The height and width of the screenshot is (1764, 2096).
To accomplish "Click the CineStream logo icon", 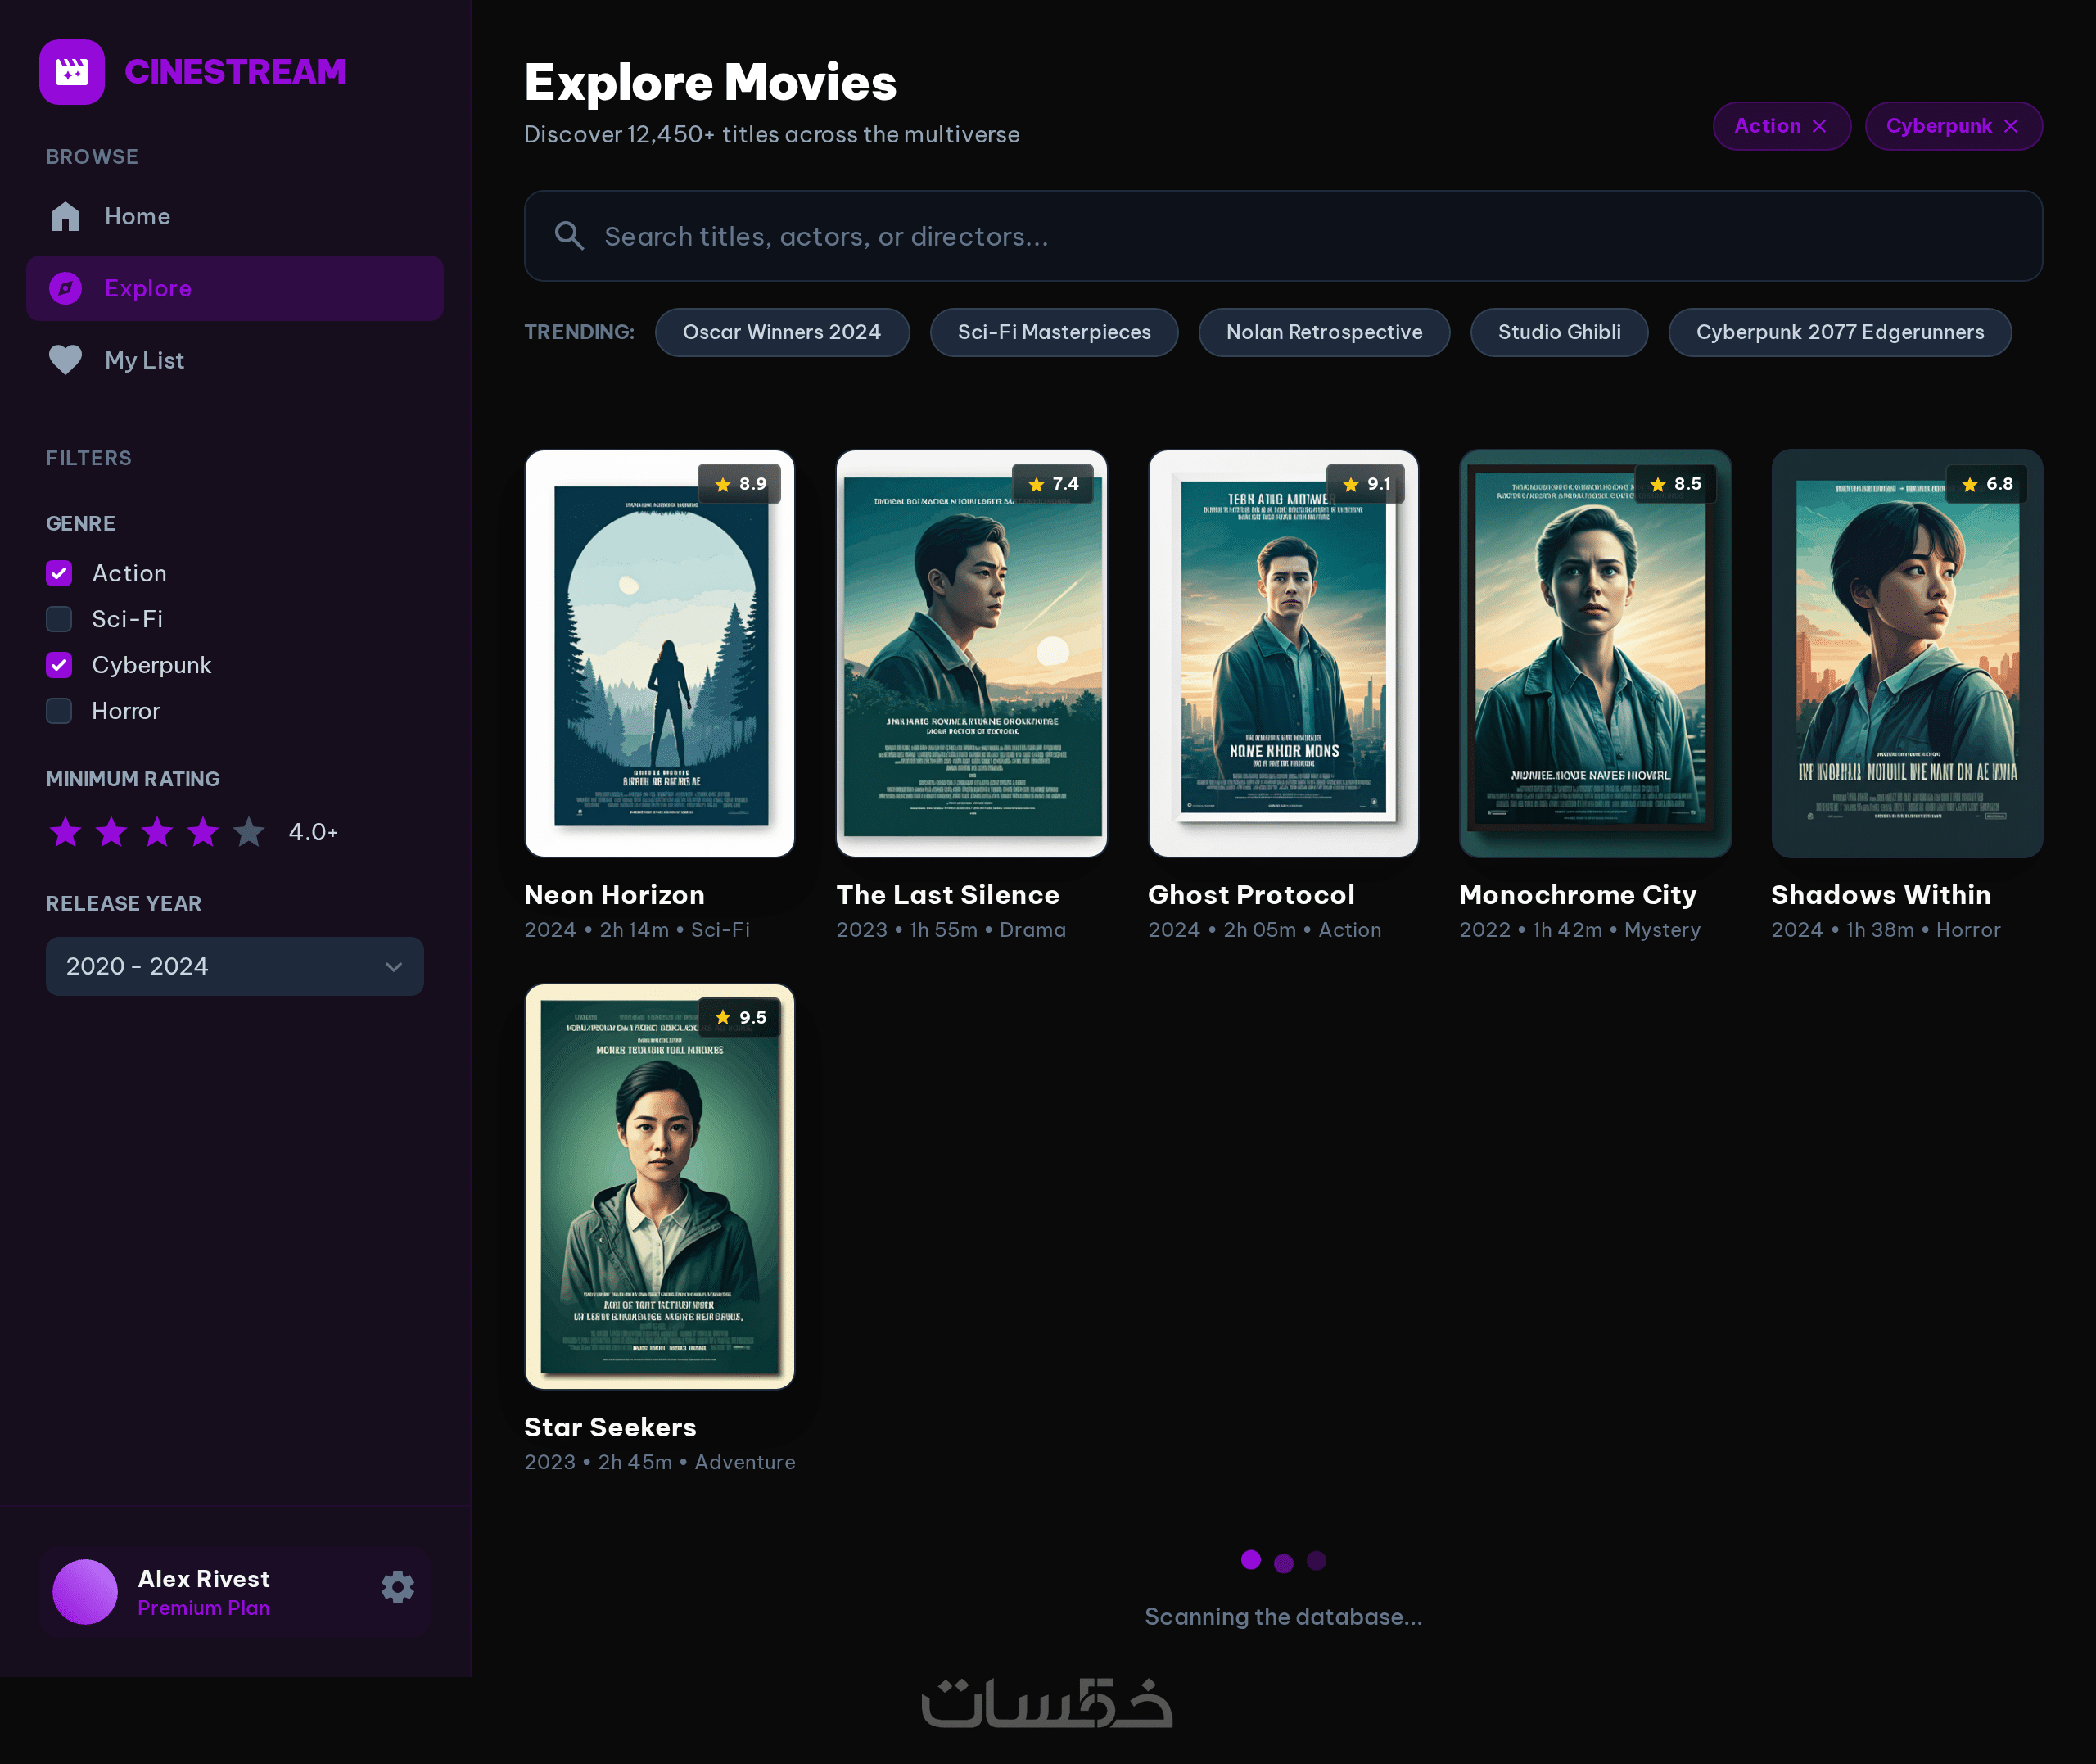I will [x=72, y=72].
